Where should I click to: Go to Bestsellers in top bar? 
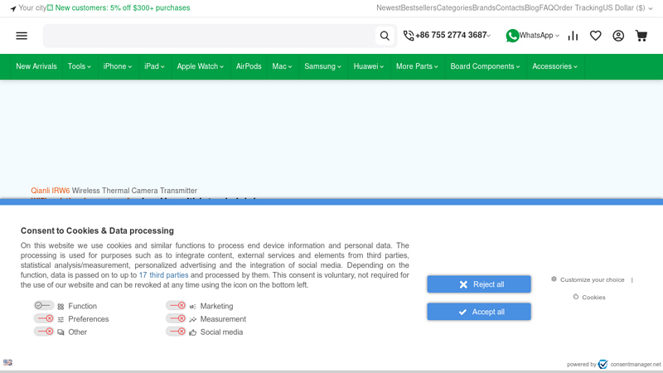(419, 8)
